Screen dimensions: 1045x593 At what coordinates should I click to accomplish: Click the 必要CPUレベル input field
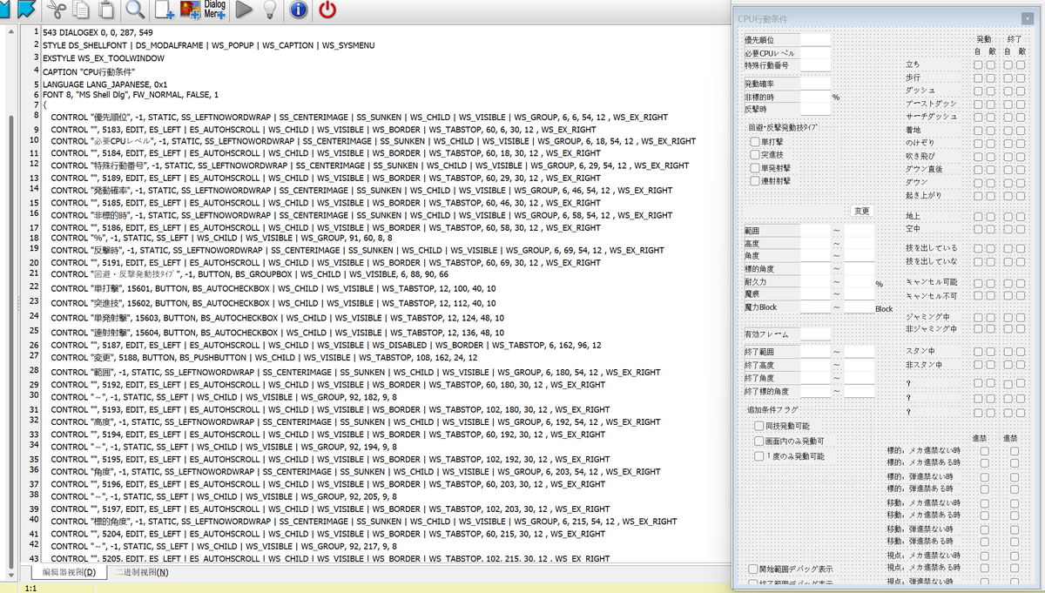815,53
